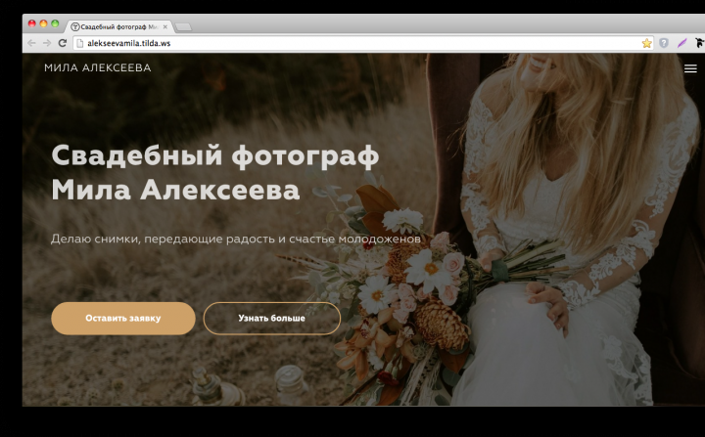
Task: Click the yellow minimize window button
Action: point(44,23)
